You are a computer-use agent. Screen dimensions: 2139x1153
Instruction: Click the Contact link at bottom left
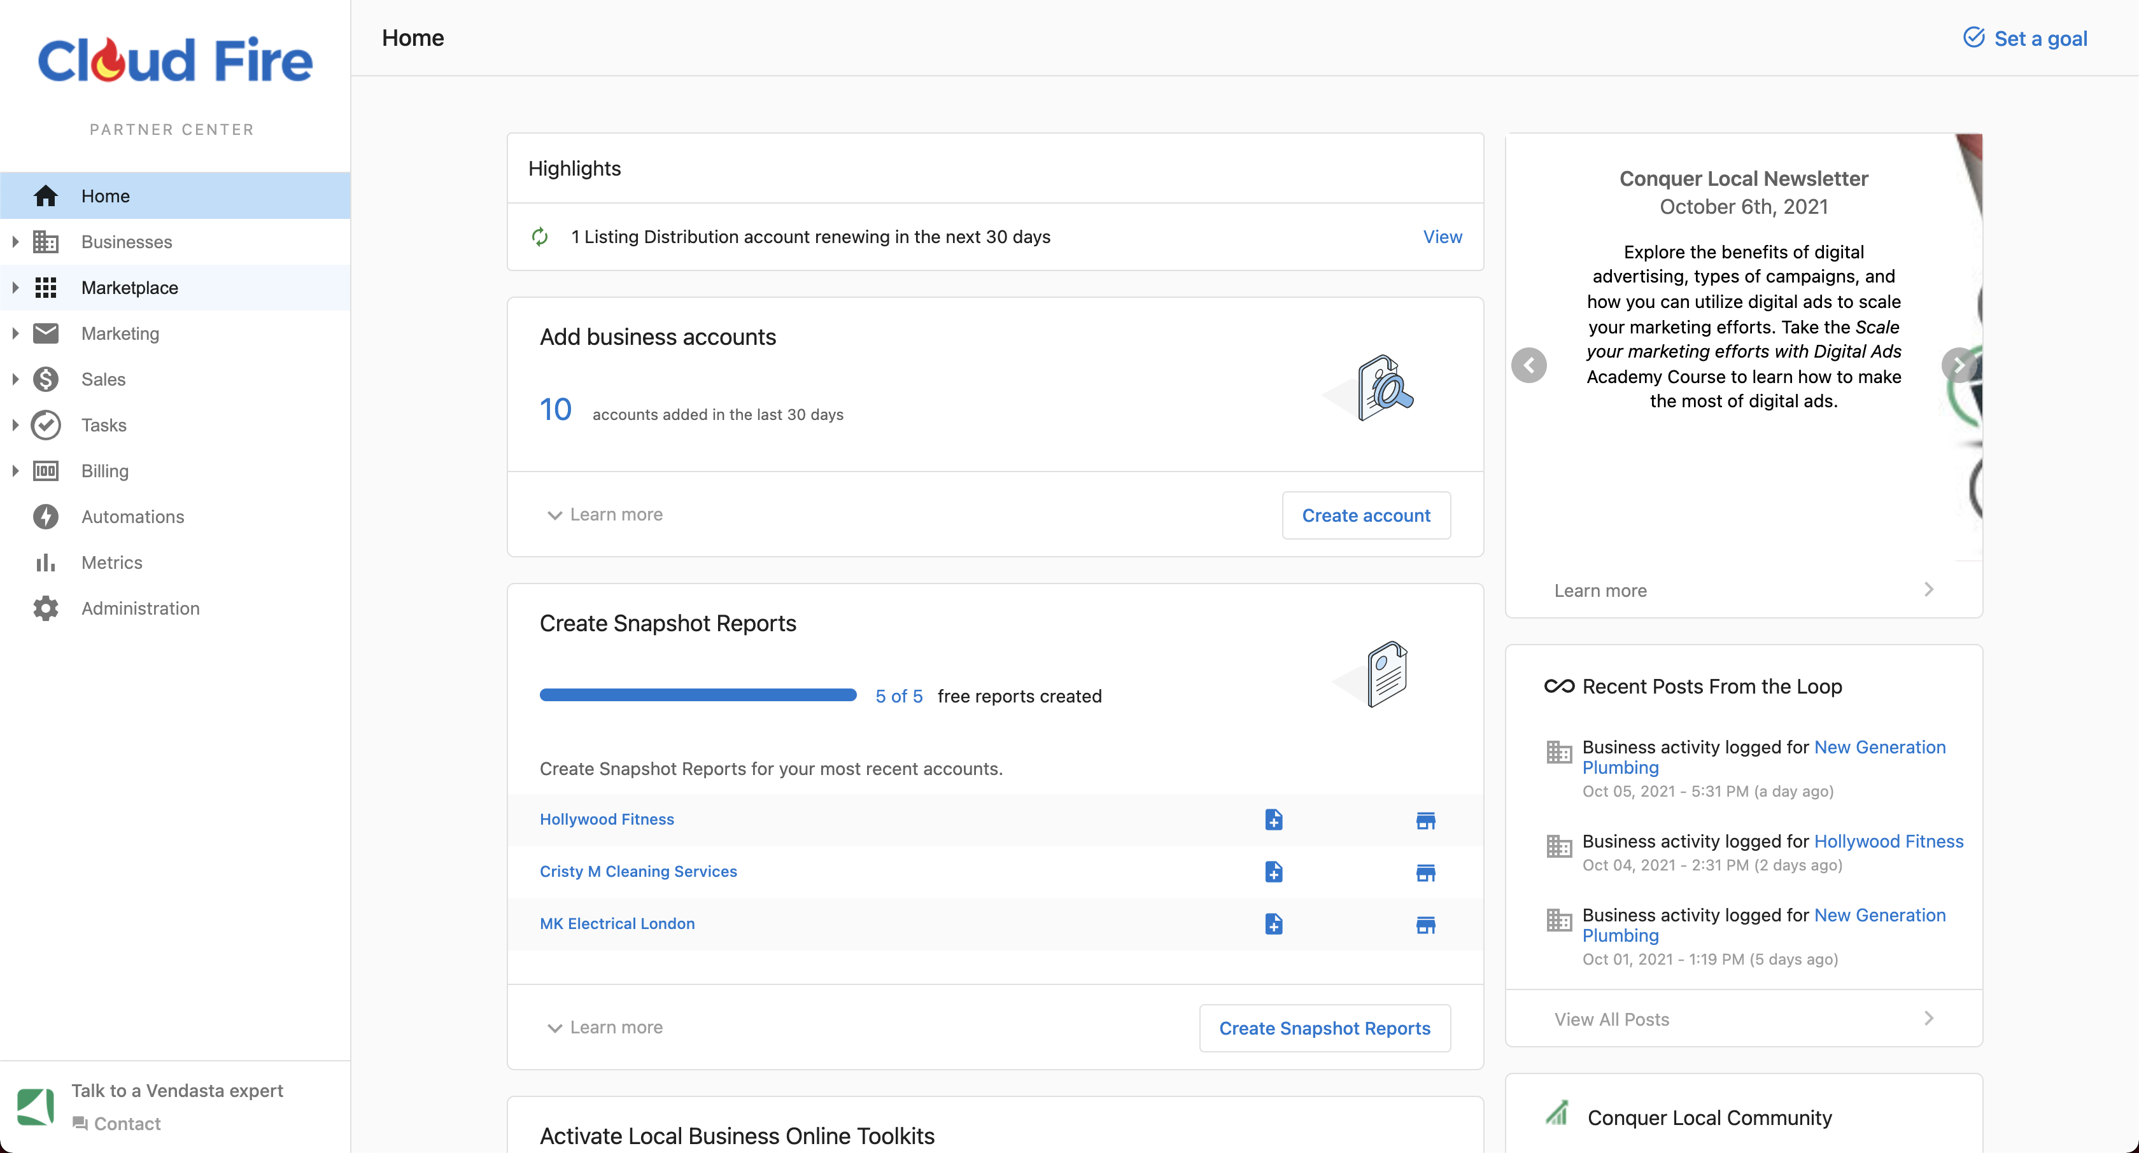(x=116, y=1124)
